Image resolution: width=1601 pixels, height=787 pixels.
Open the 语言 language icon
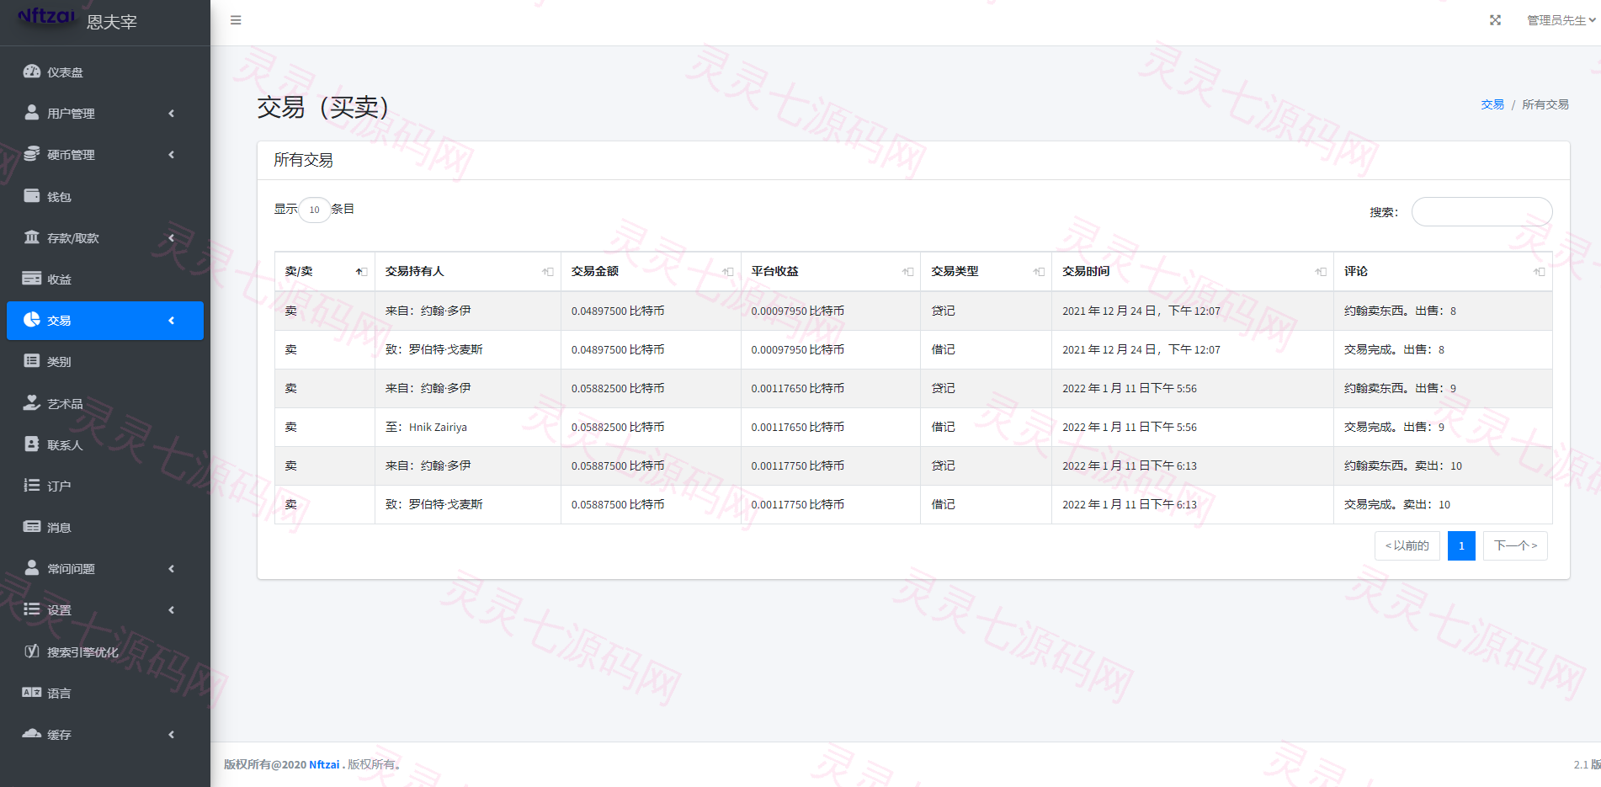[x=32, y=693]
